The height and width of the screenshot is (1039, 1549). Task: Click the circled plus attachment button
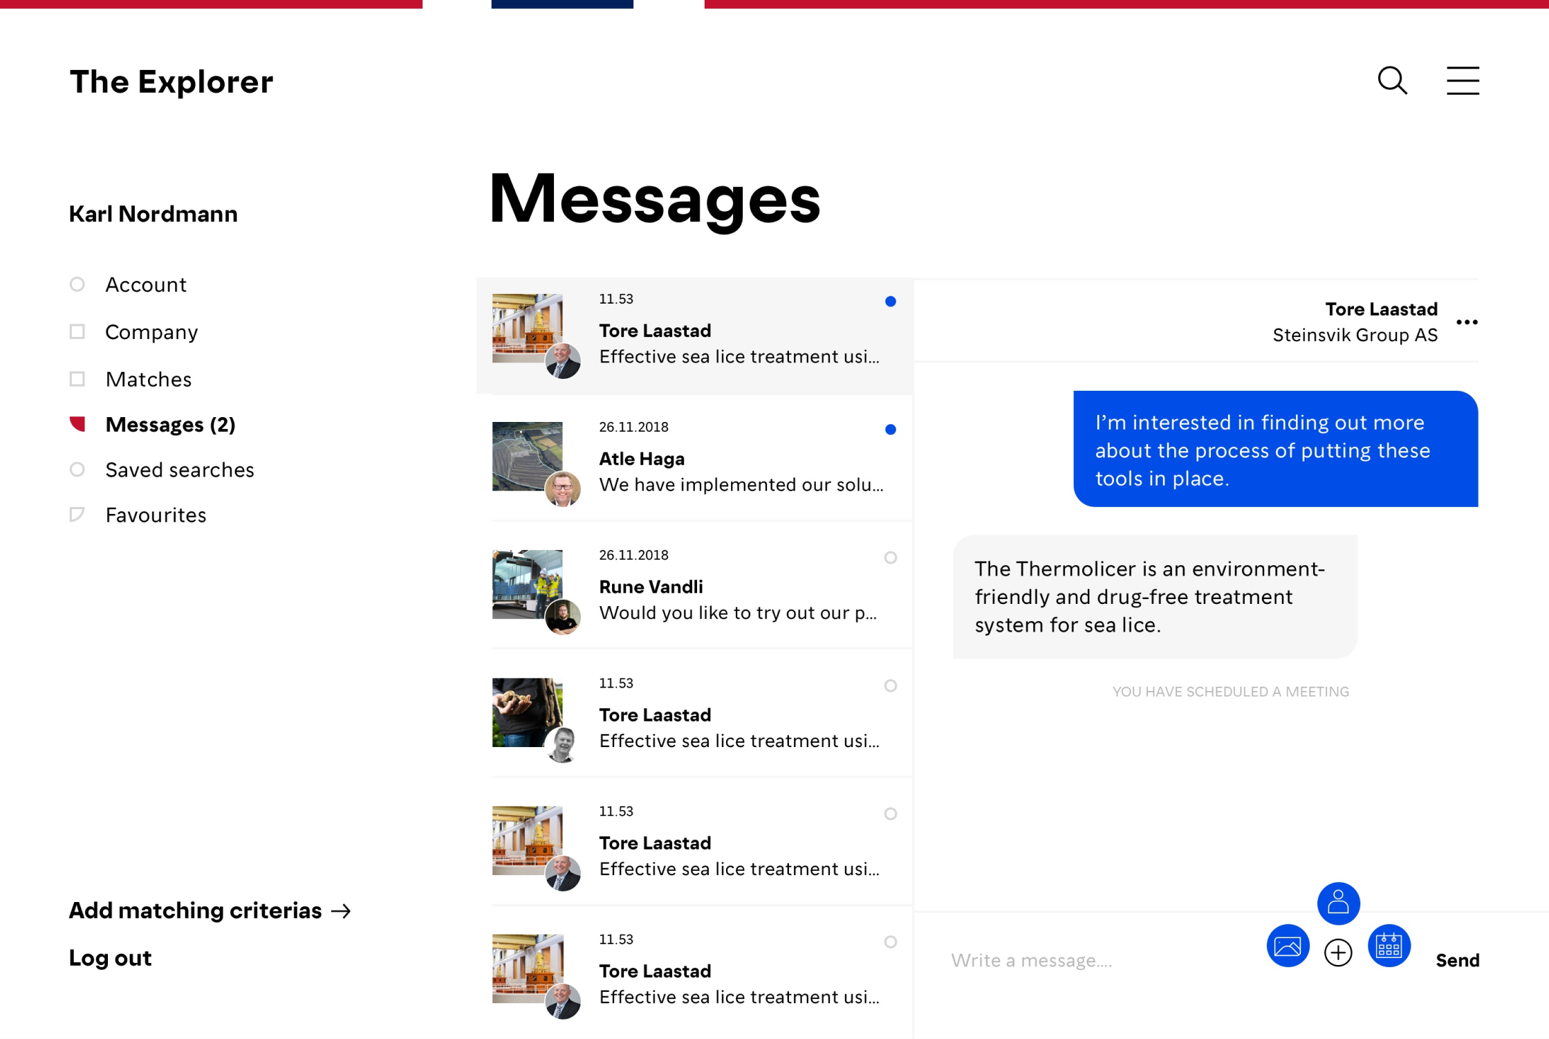tap(1338, 953)
